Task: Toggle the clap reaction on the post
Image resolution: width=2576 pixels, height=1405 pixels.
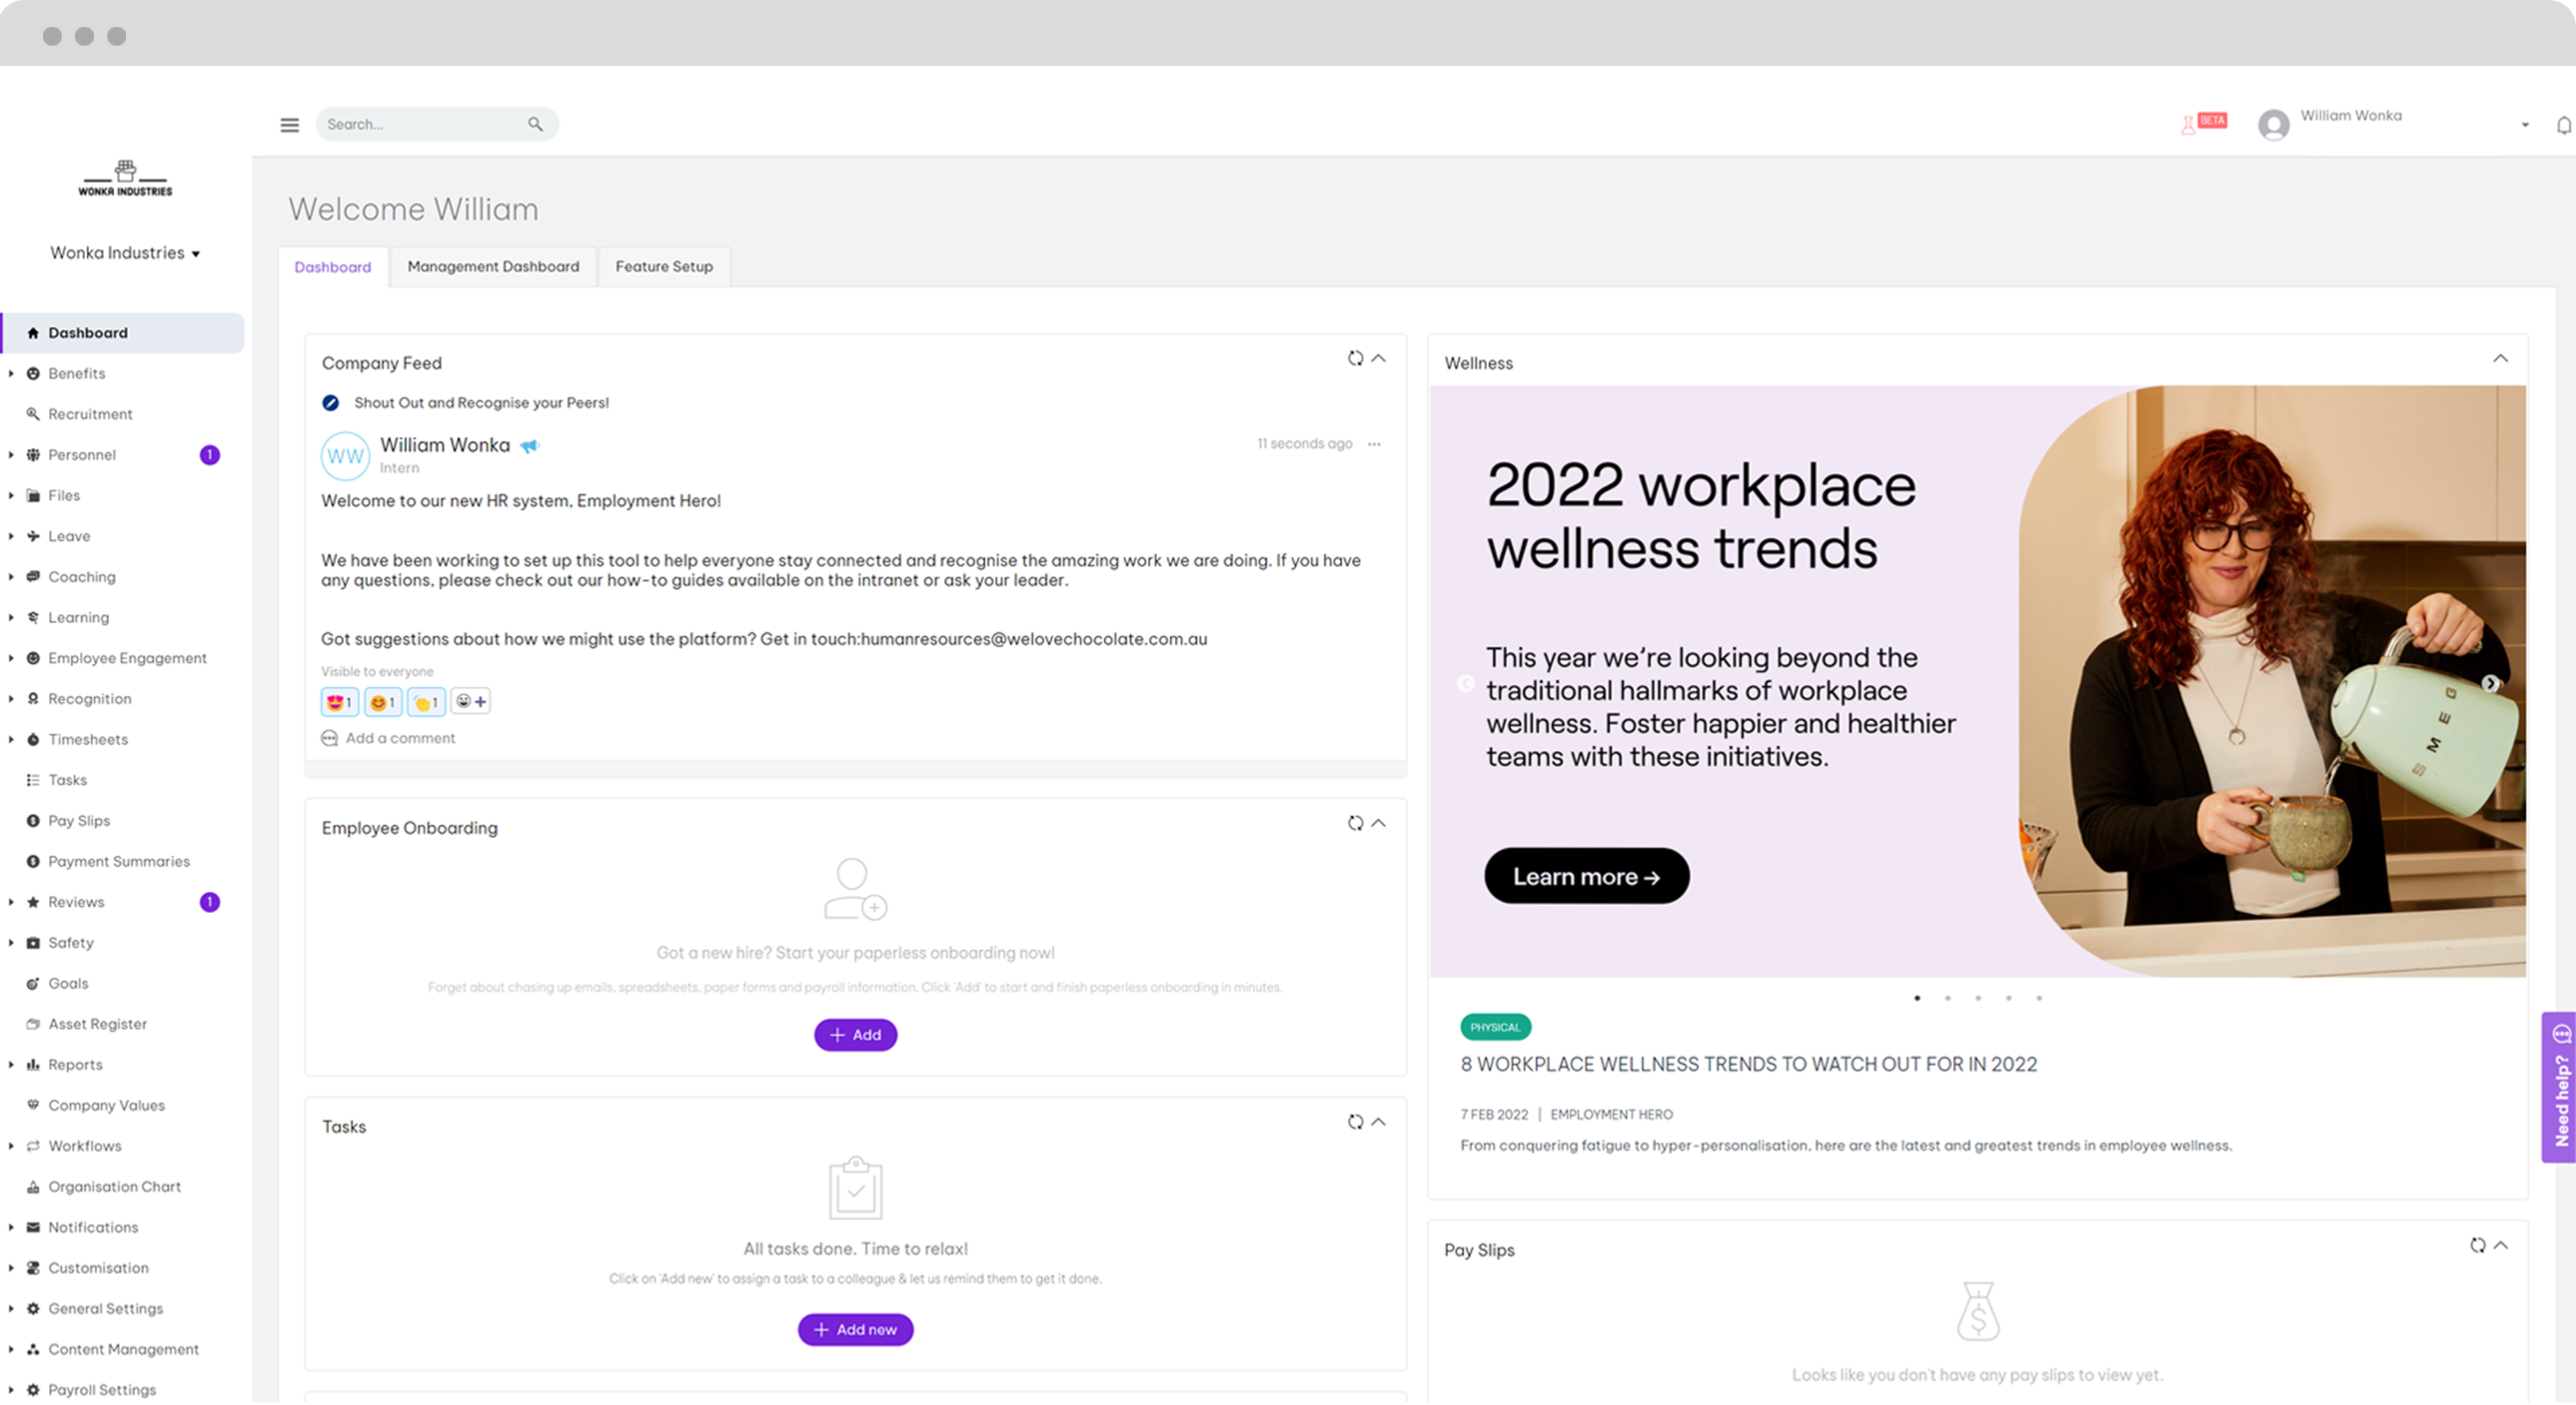Action: (x=426, y=701)
